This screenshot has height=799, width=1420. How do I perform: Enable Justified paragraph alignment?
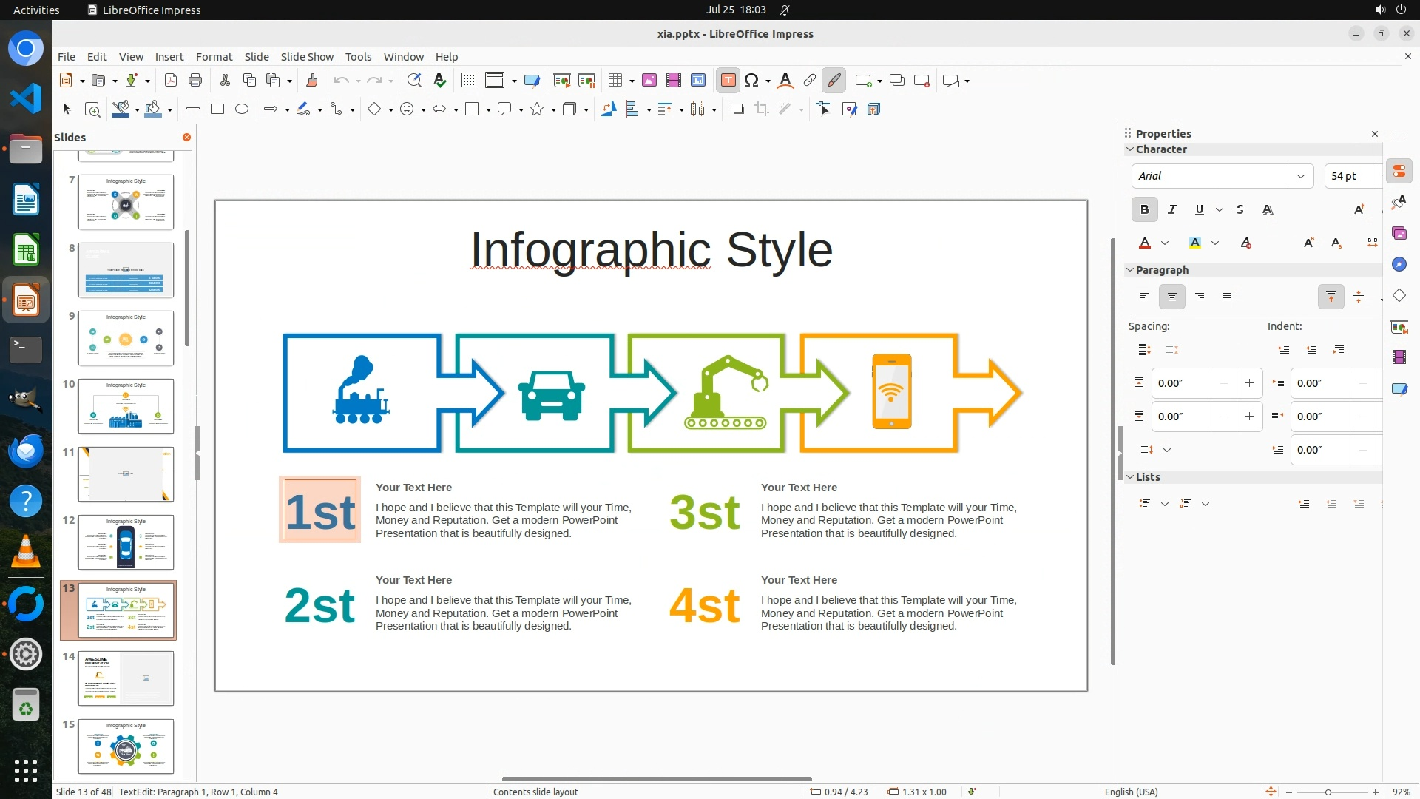(x=1227, y=297)
